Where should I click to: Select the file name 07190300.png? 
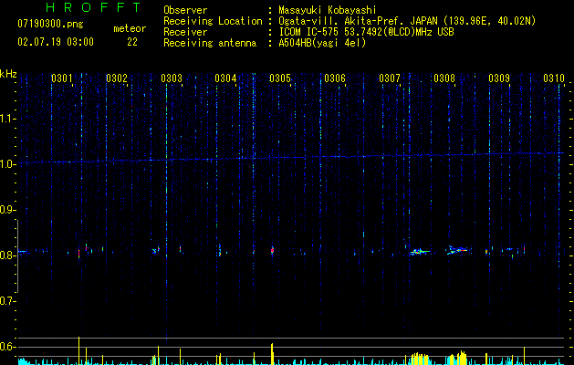[x=50, y=25]
